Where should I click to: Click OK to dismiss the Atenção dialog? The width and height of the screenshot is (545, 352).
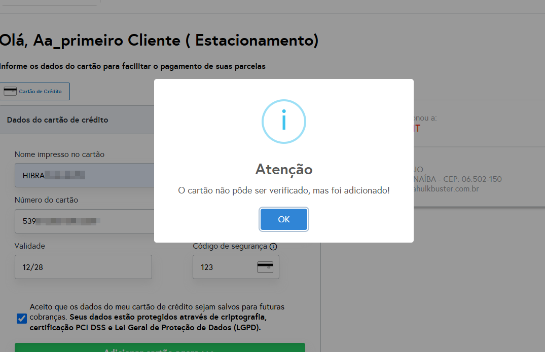(x=284, y=219)
